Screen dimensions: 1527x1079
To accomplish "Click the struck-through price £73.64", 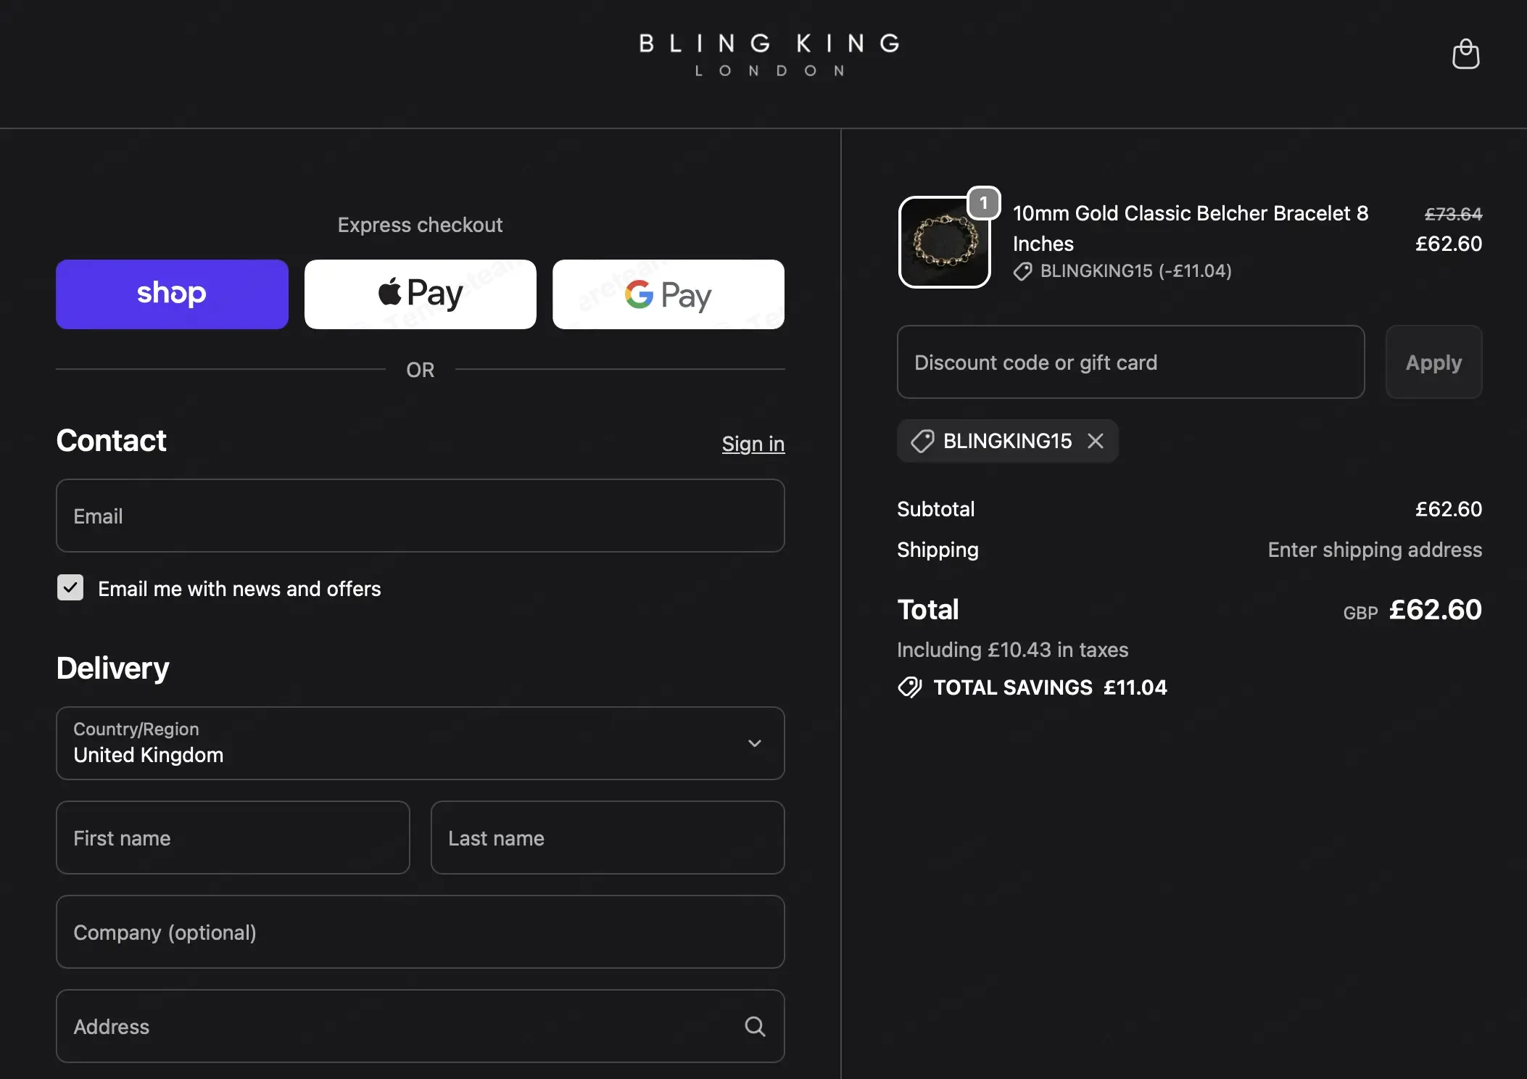I will (x=1453, y=214).
